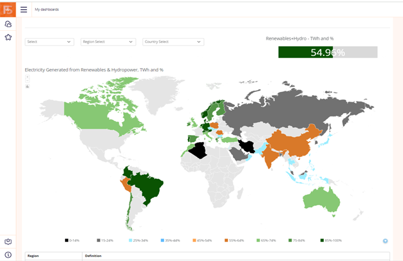Open the cloud dashboard sidebar icon
403x261 pixels.
click(8, 24)
